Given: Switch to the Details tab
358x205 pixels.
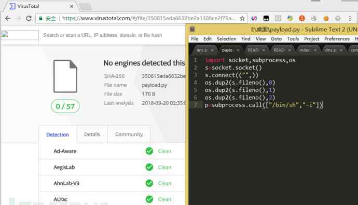Looking at the screenshot, I should point(92,134).
